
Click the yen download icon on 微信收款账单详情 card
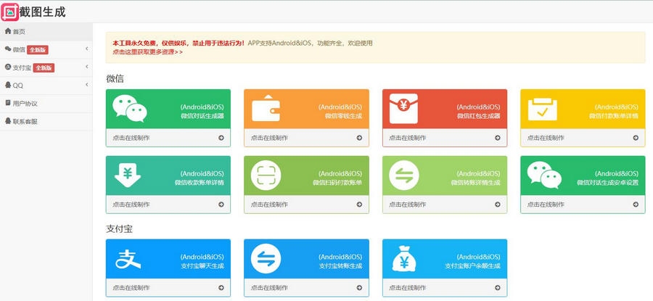point(128,176)
